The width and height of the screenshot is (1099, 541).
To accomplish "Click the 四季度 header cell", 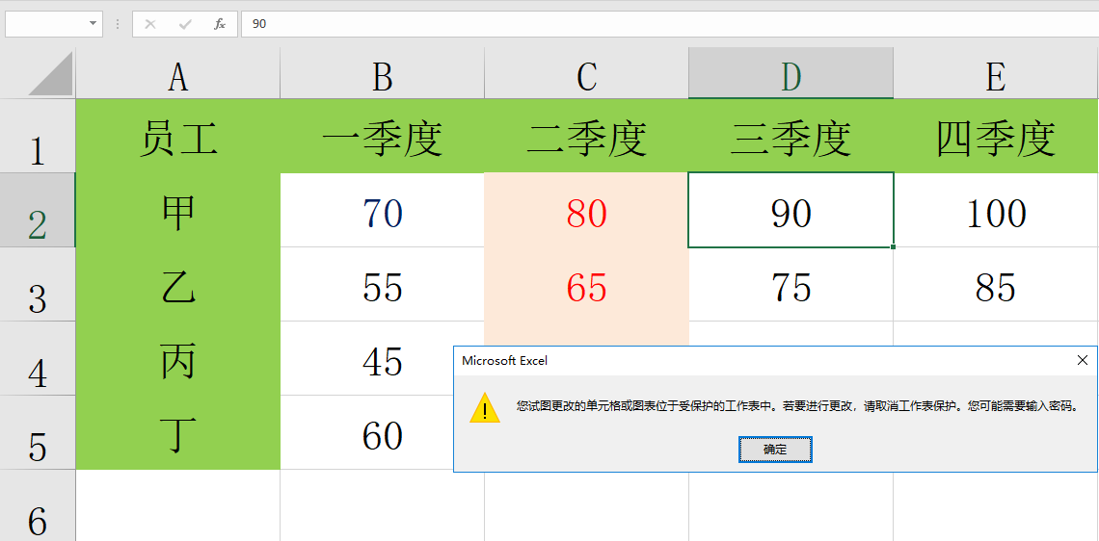I will (x=996, y=136).
